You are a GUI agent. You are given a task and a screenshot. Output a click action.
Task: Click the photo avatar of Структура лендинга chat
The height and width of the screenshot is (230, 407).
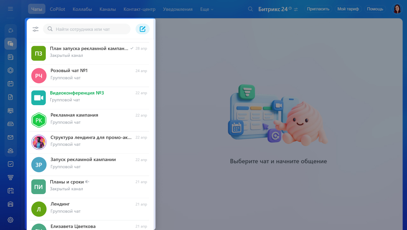click(39, 142)
